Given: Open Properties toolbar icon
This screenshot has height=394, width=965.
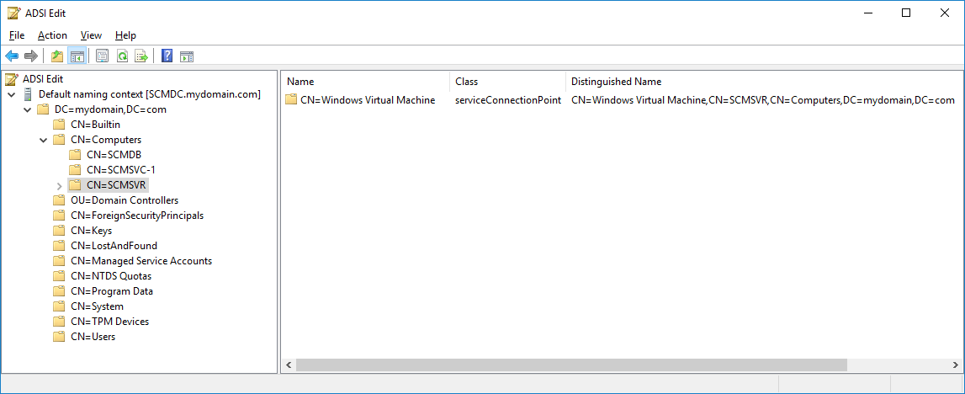Looking at the screenshot, I should pos(102,56).
